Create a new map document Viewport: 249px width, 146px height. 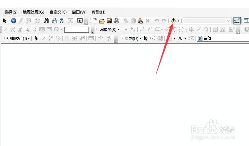95,21
